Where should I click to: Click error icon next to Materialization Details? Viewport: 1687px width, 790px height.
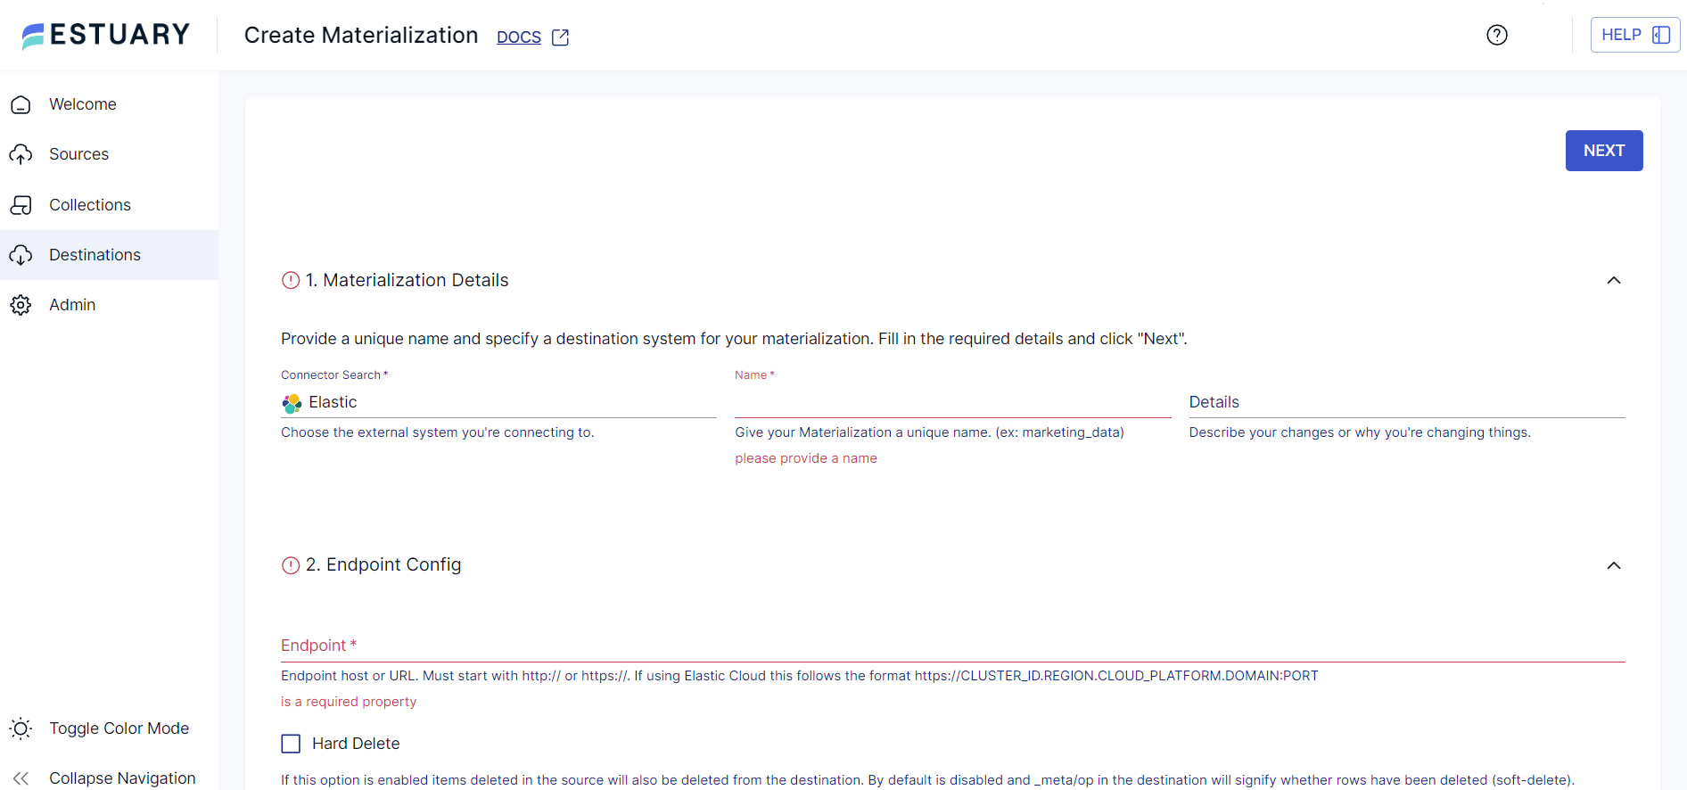291,280
